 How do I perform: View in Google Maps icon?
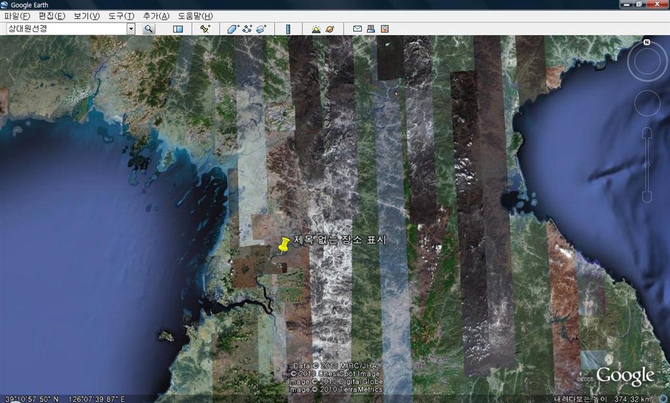[385, 29]
